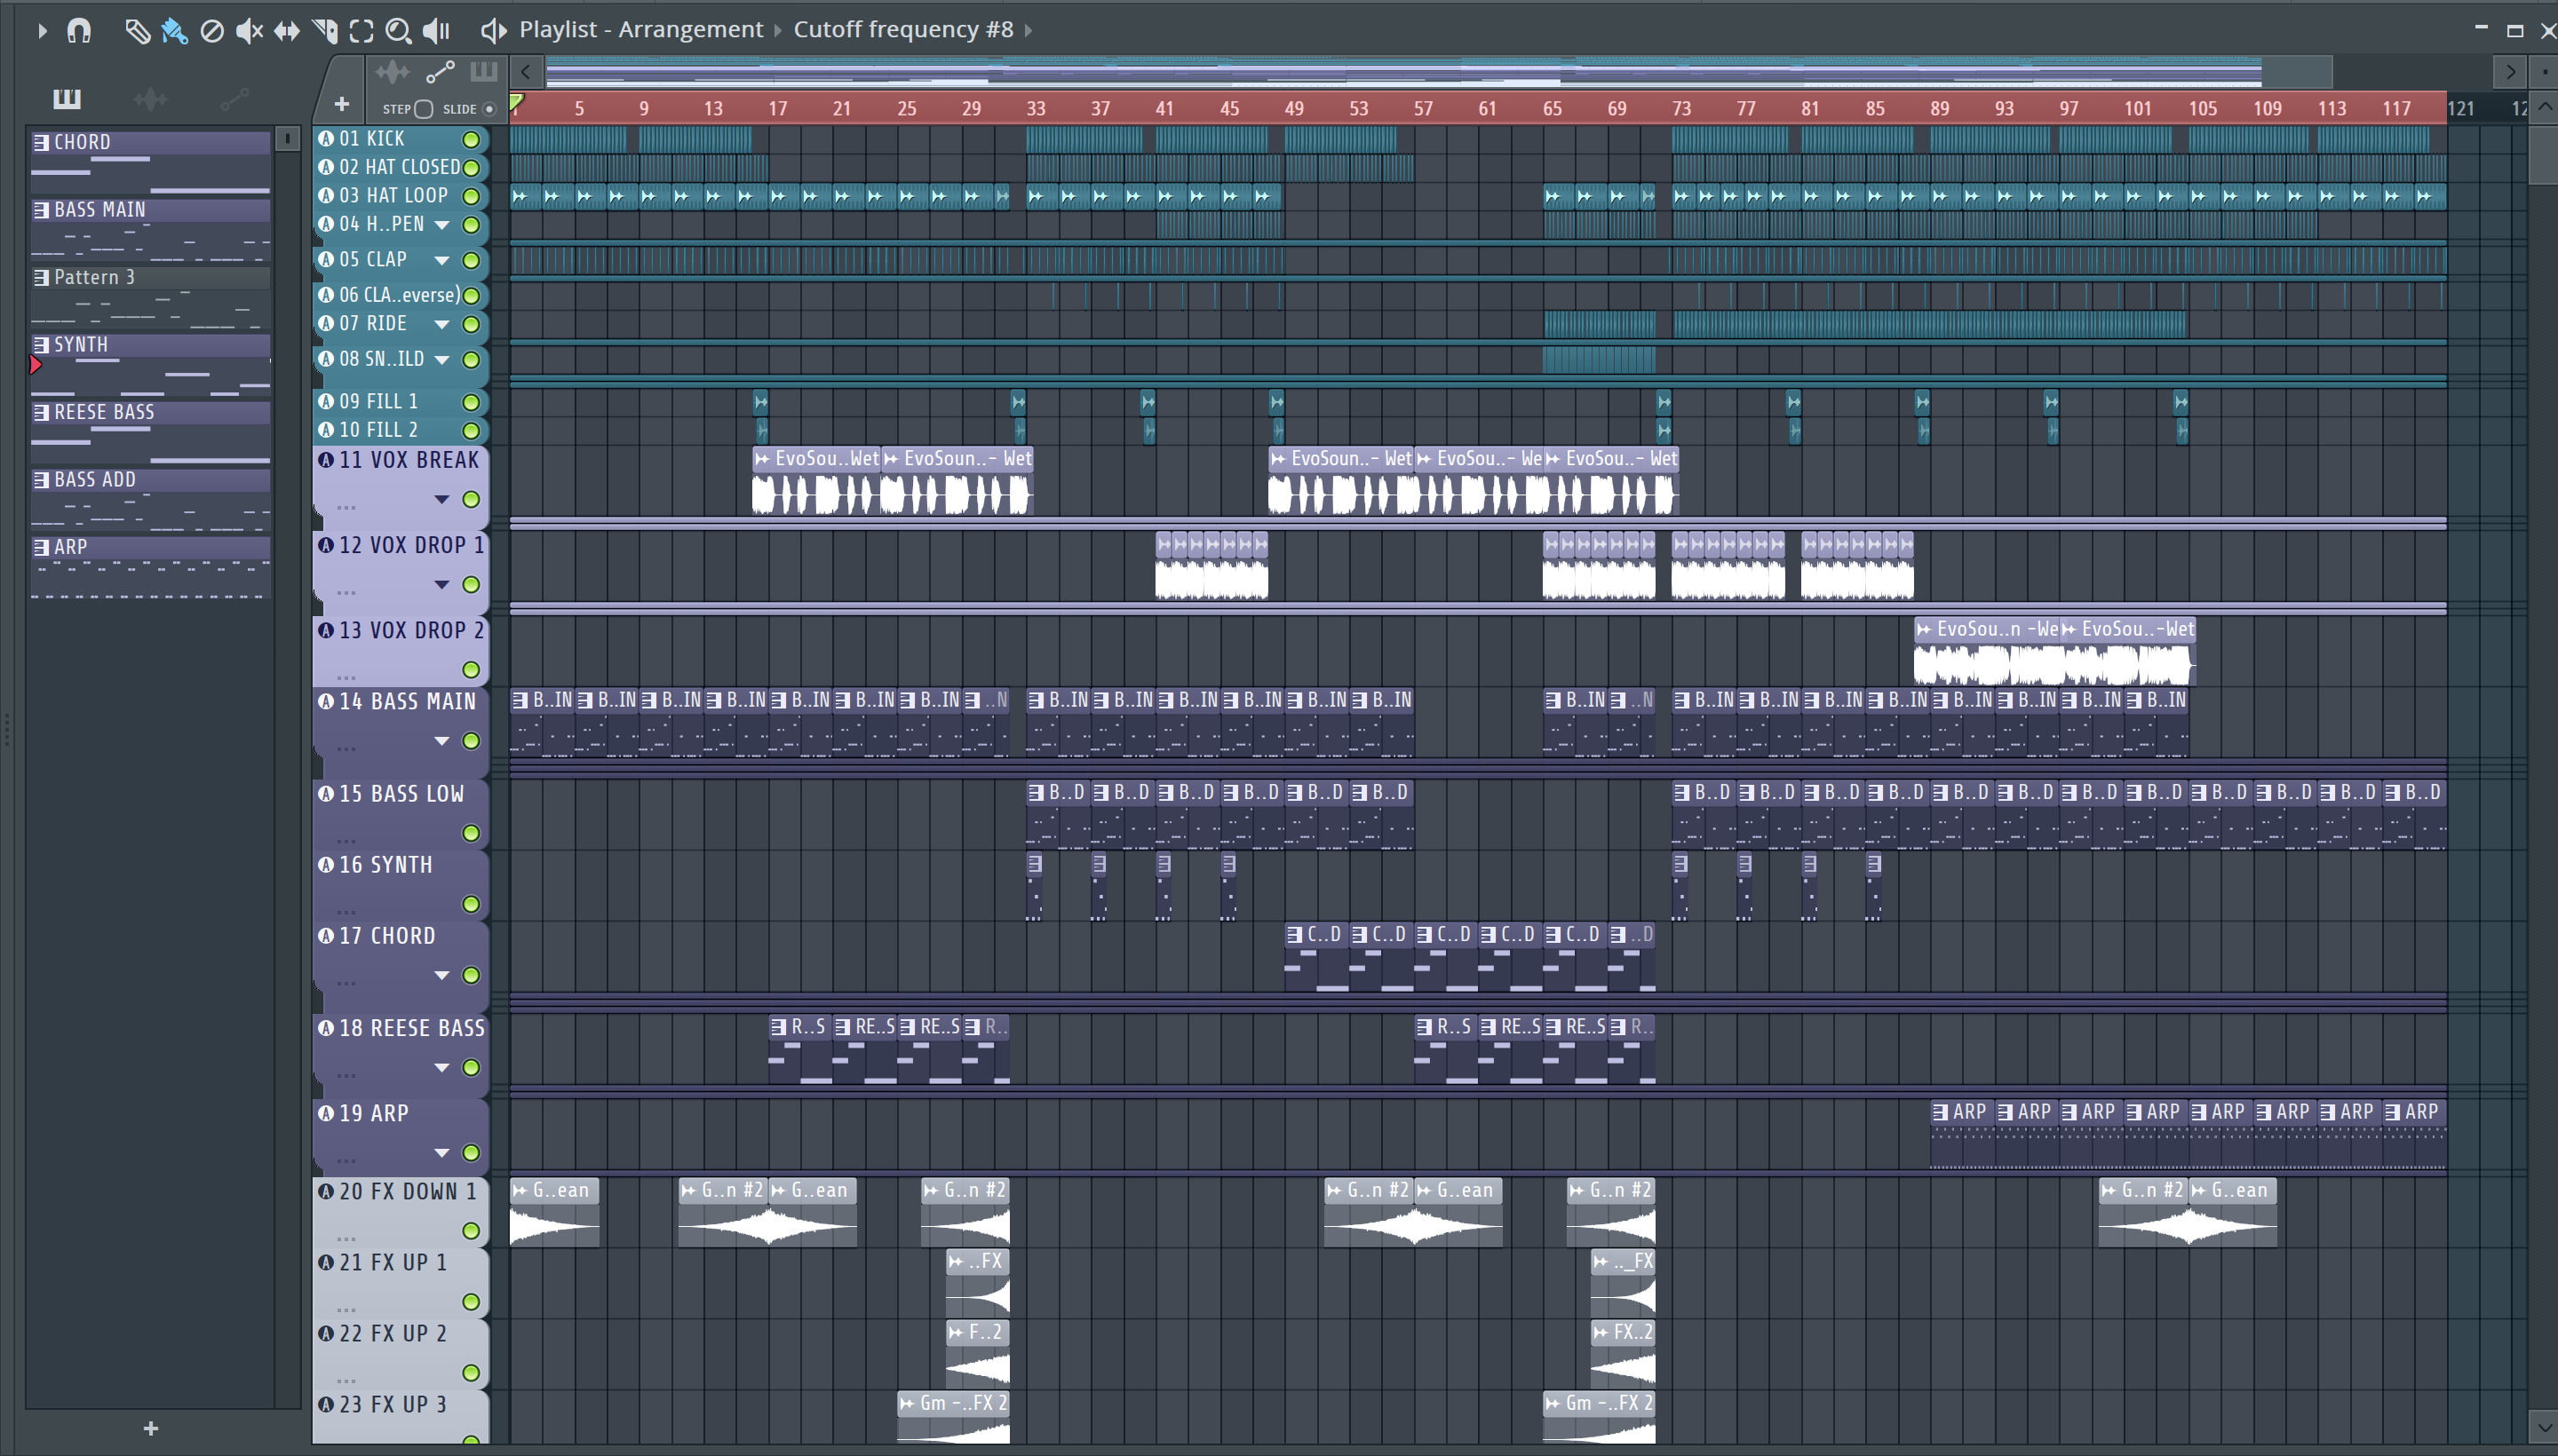This screenshot has width=2558, height=1456.
Task: Select the SYNTH pattern in picker
Action: coord(150,364)
